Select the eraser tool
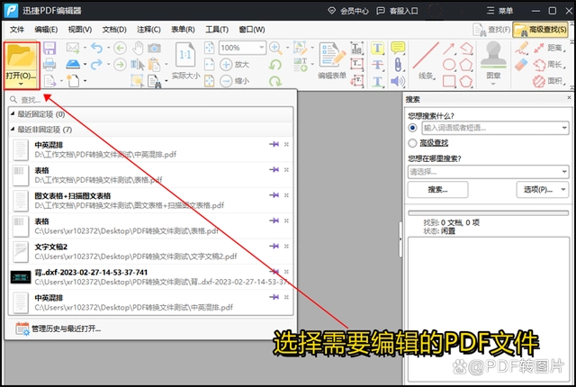576x387 pixels. [x=521, y=65]
